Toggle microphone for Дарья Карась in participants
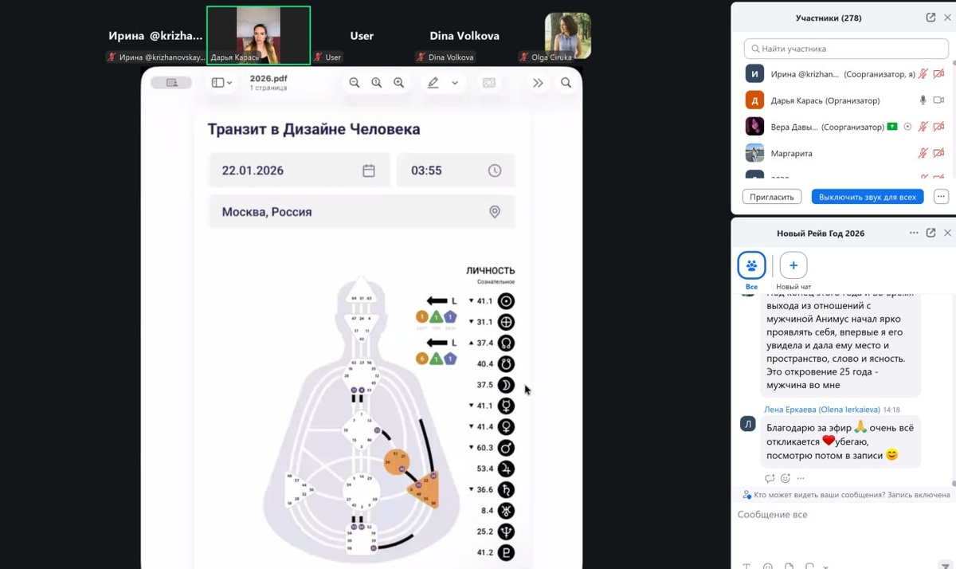Viewport: 956px width, 569px height. coord(923,100)
